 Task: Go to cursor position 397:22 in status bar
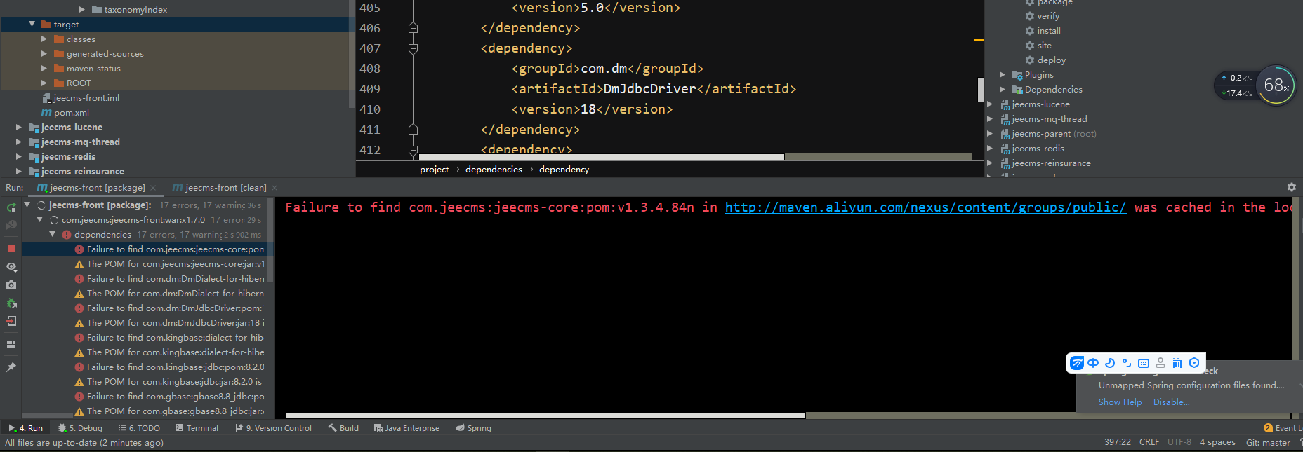pyautogui.click(x=1117, y=441)
